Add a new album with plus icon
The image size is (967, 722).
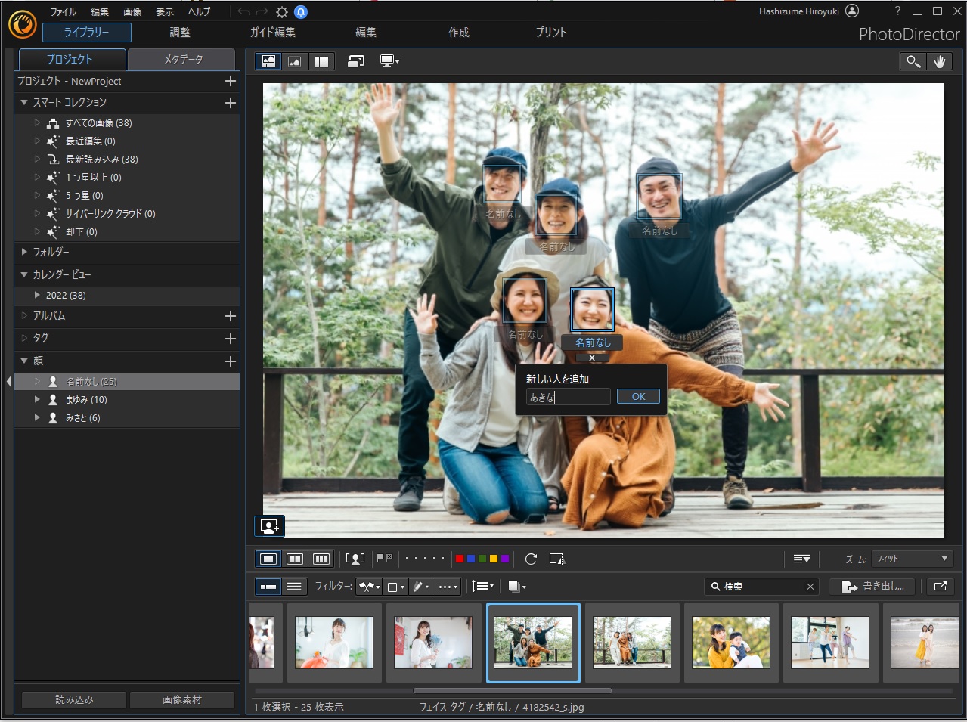click(x=231, y=316)
